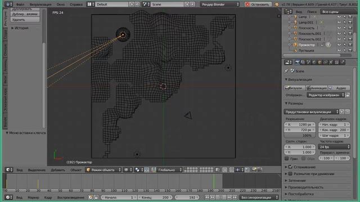
Task: Click the auto keyframe record icon
Action: click(91, 198)
